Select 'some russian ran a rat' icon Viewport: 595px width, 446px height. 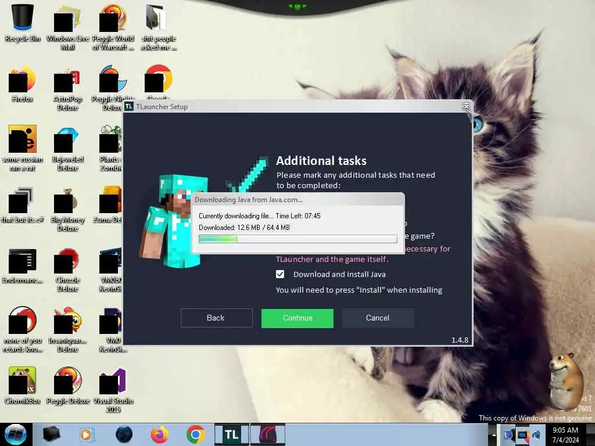23,148
